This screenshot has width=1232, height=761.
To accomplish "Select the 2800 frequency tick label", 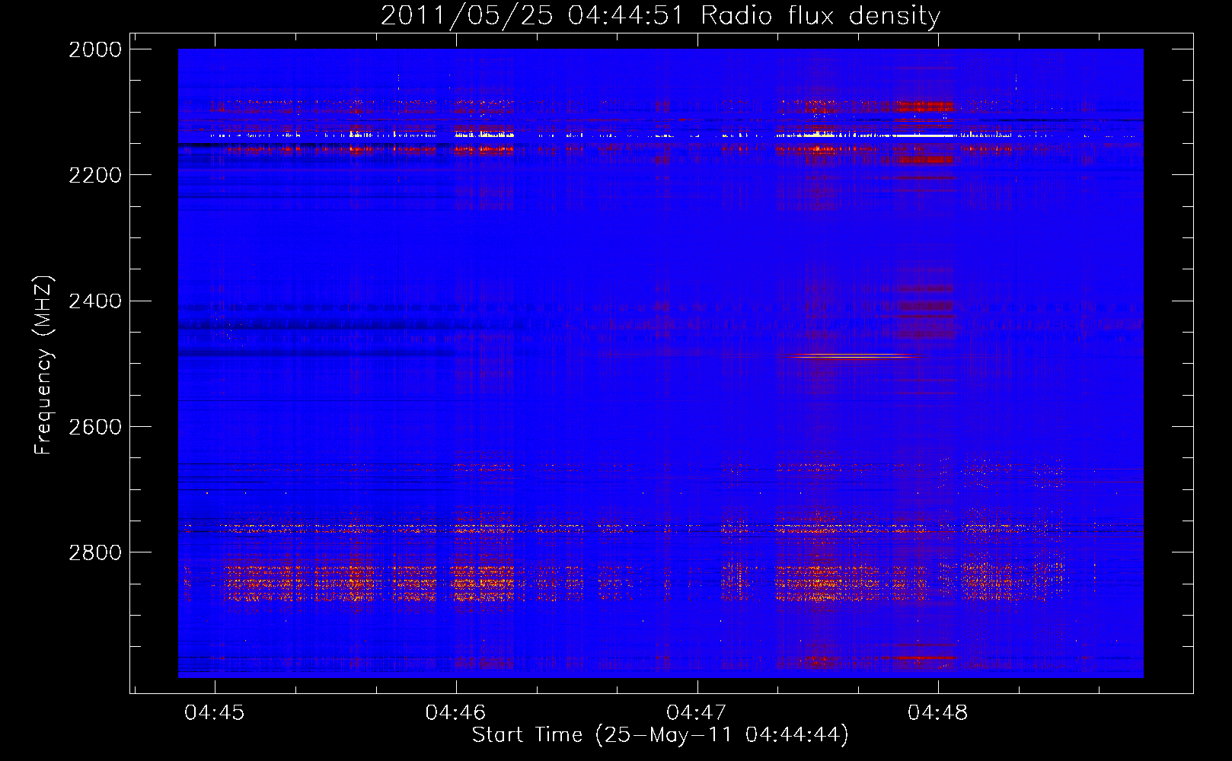I will click(95, 552).
